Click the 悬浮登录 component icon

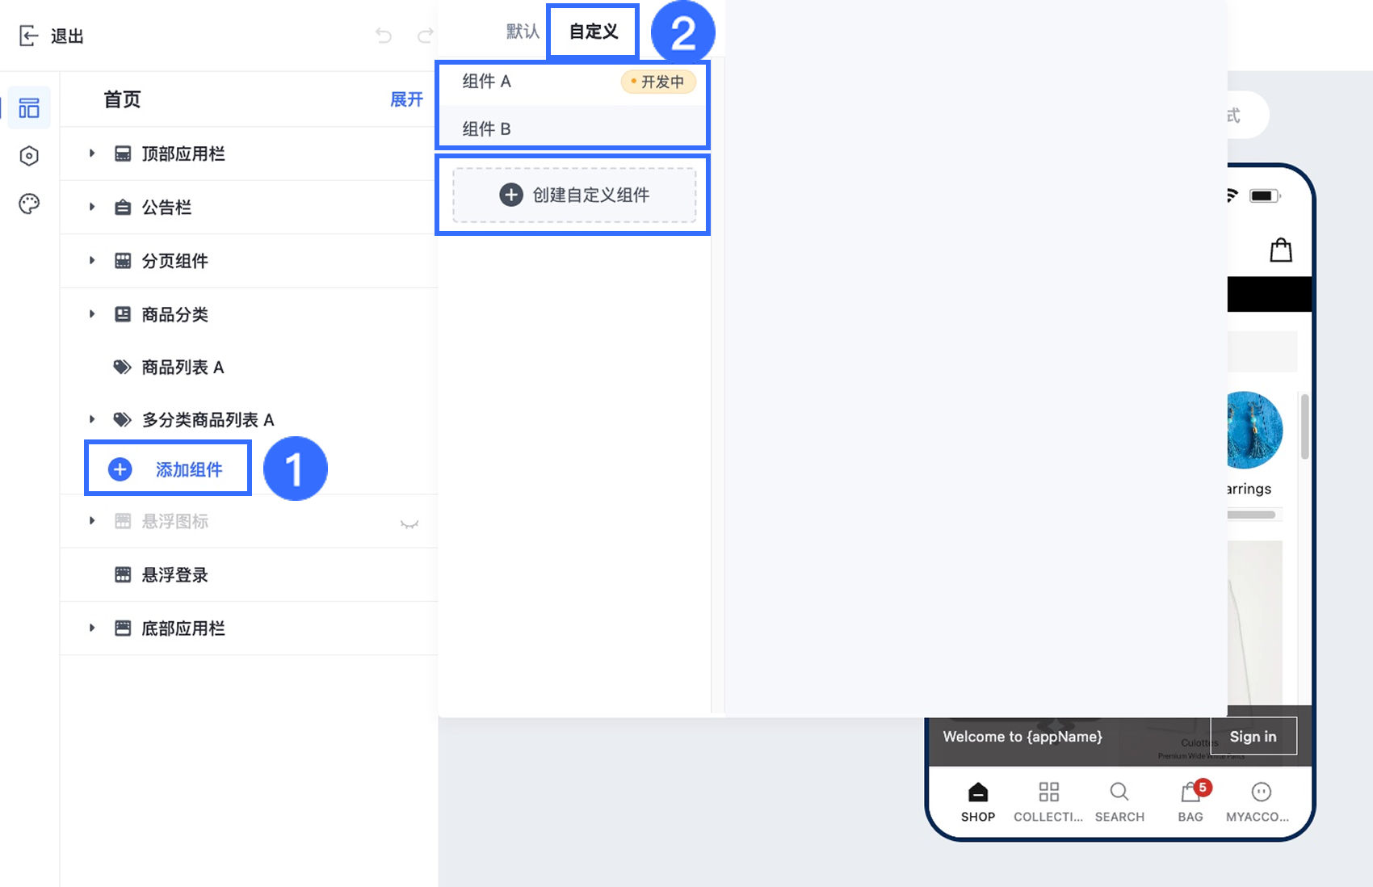123,574
